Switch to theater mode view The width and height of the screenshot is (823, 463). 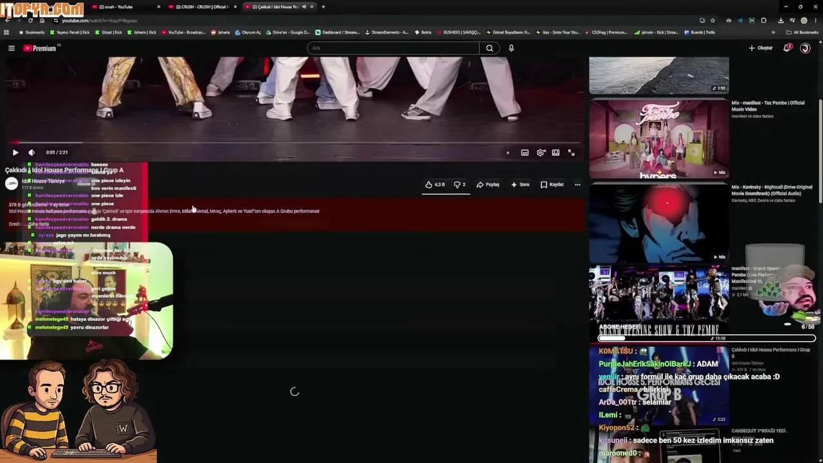pyautogui.click(x=556, y=152)
